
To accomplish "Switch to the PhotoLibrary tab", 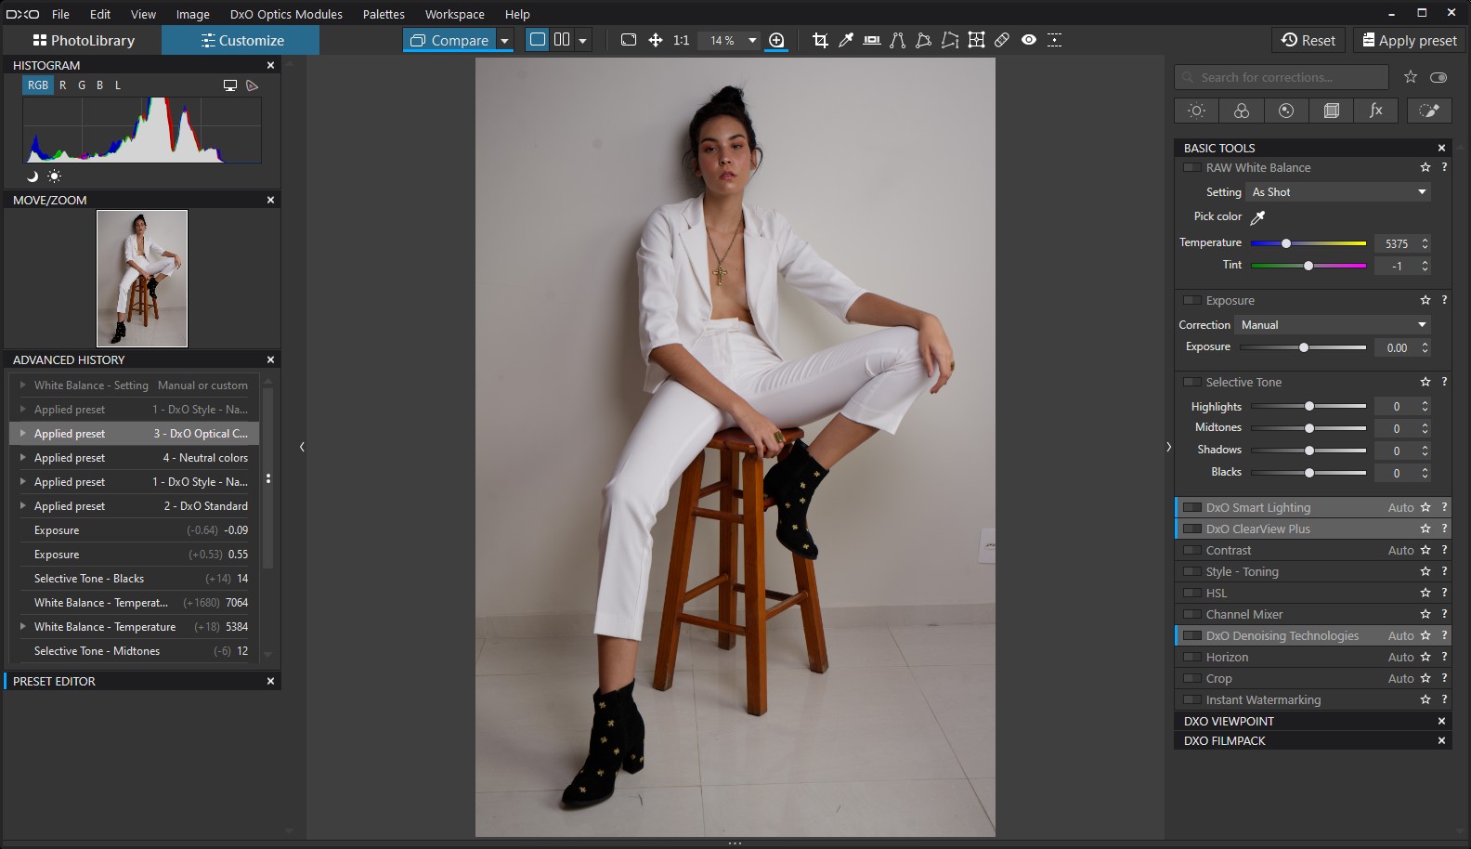I will [84, 40].
